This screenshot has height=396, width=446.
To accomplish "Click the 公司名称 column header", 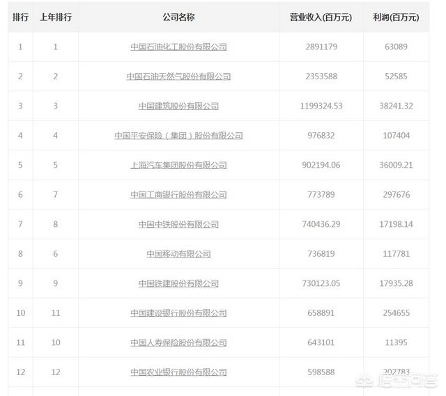I will 178,17.
